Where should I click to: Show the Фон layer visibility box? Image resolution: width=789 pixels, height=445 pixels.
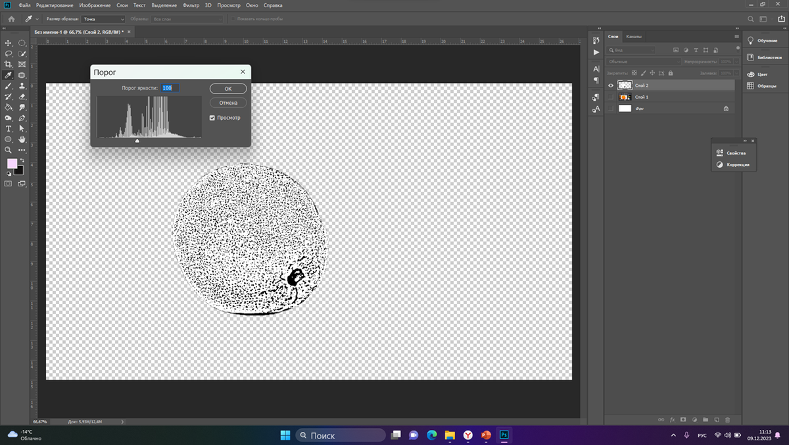click(x=611, y=108)
